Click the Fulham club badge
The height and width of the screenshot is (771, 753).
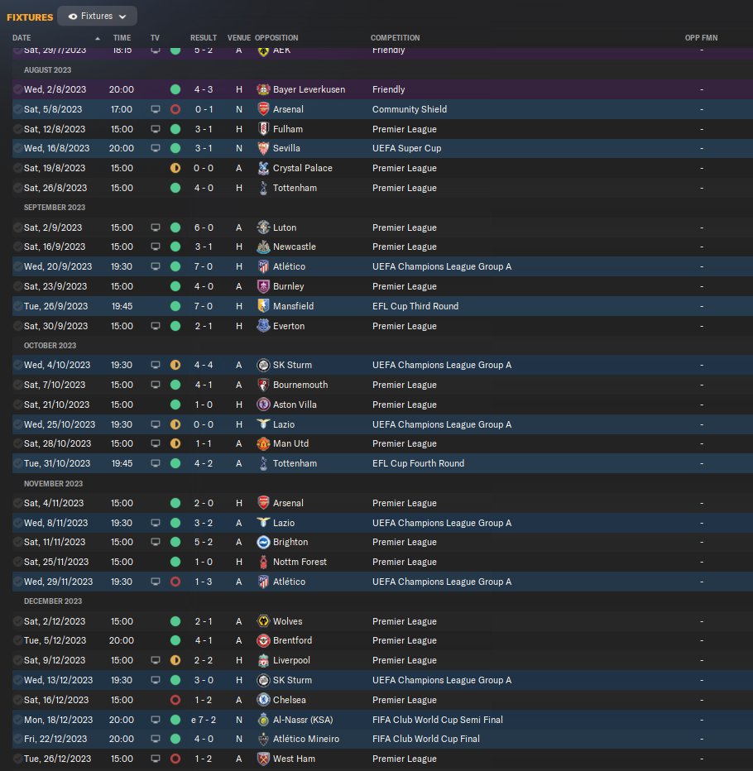tap(264, 129)
